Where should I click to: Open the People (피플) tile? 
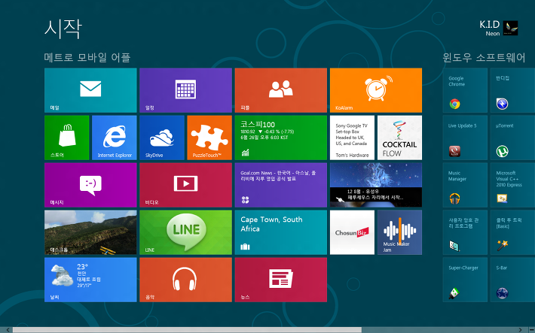point(281,90)
